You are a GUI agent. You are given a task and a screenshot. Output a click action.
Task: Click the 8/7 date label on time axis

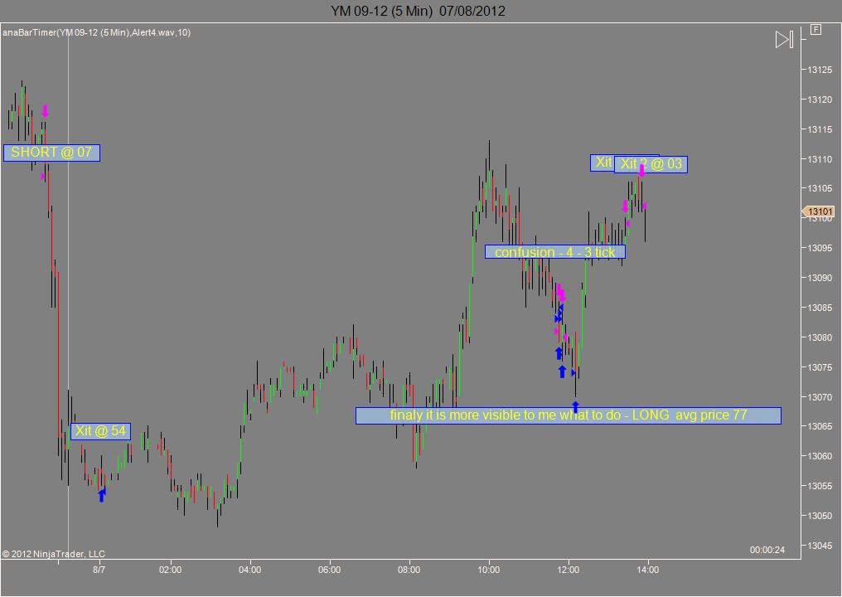tap(99, 570)
